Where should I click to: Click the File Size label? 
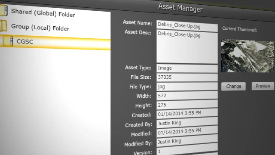pos(141,77)
